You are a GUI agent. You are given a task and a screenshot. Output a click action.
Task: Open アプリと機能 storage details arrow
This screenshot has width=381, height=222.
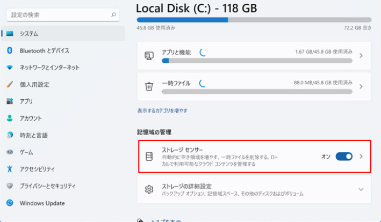[361, 55]
